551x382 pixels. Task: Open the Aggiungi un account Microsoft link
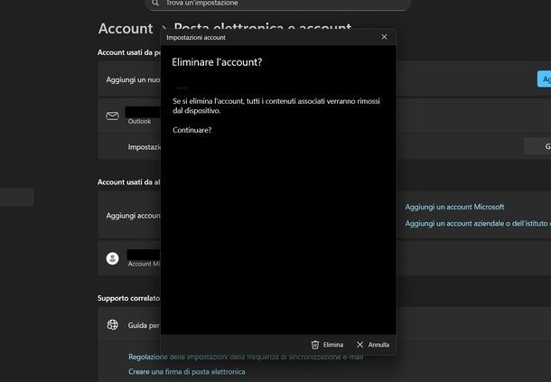tap(454, 207)
